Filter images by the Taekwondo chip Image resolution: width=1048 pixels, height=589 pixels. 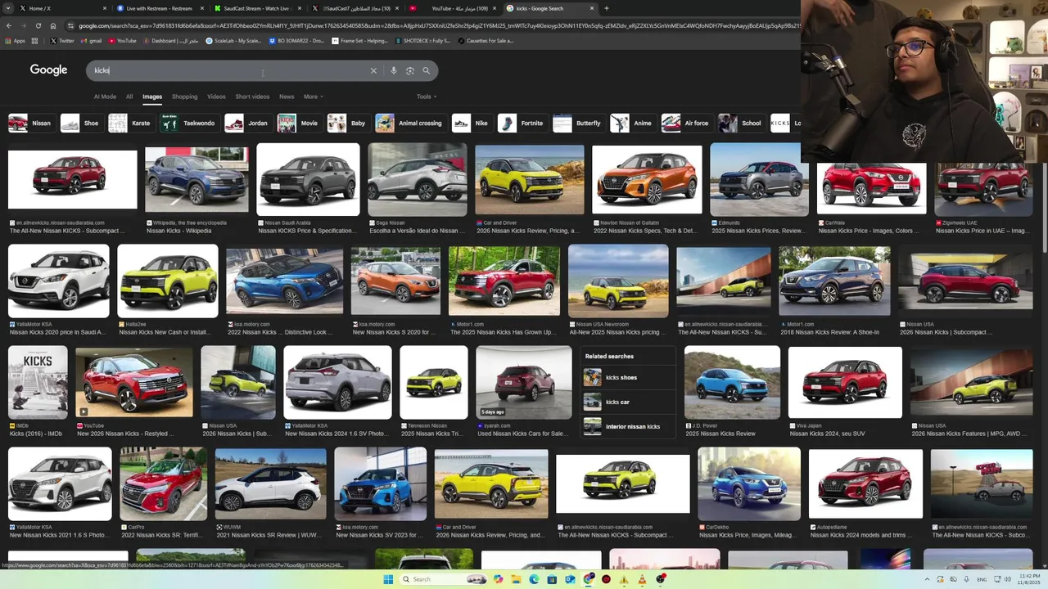click(x=189, y=124)
